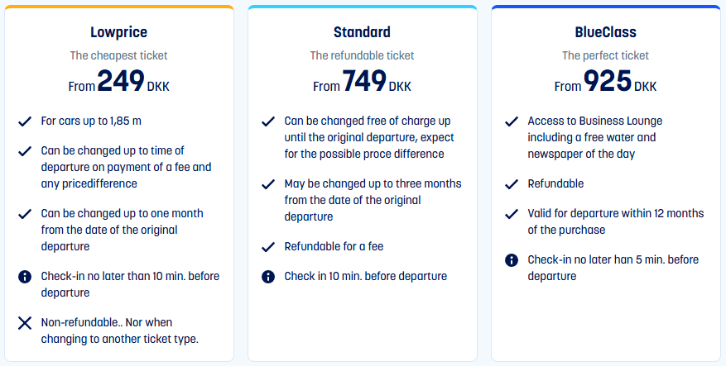726x366 pixels.
Task: Click checkmark beside changed free of charge text
Action: (268, 121)
